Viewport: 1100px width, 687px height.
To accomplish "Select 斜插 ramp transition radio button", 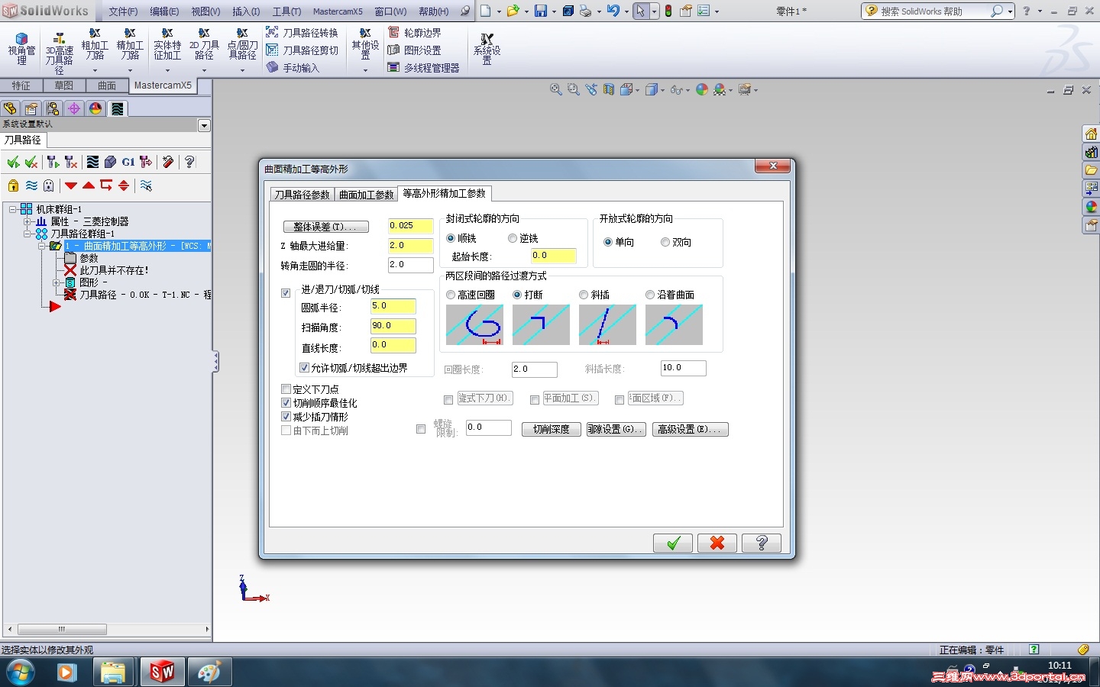I will point(584,295).
